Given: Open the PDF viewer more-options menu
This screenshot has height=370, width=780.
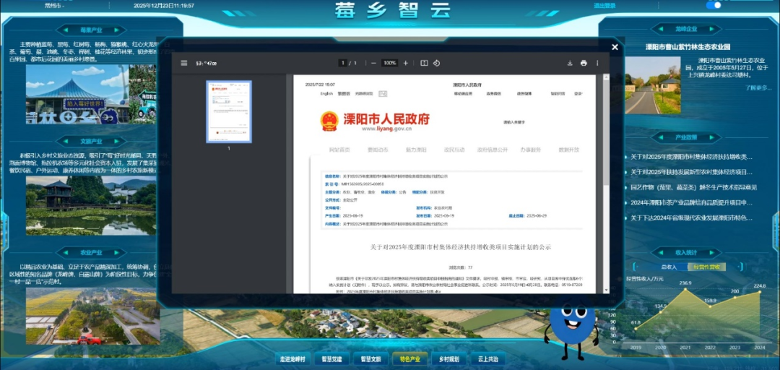Looking at the screenshot, I should pyautogui.click(x=597, y=63).
